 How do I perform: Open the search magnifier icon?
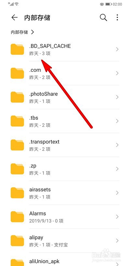[x=103, y=18]
